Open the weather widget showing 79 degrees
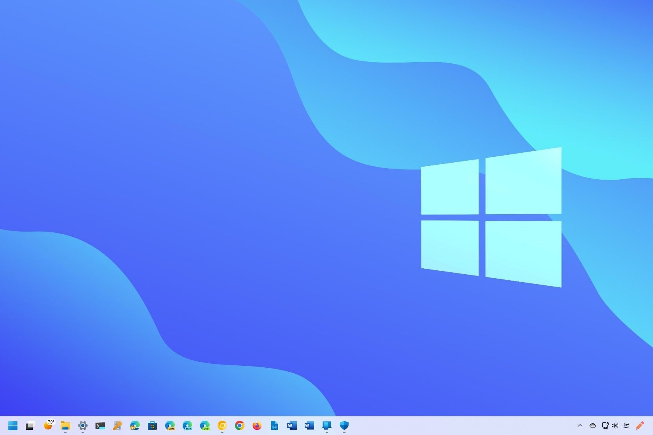Viewport: 653px width, 435px height. [x=48, y=426]
